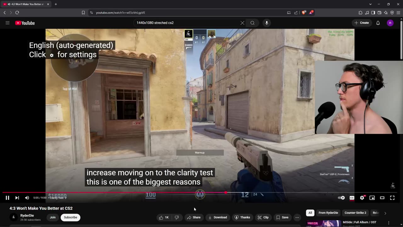
Task: Turn off closed captions with CC button
Action: (352, 198)
